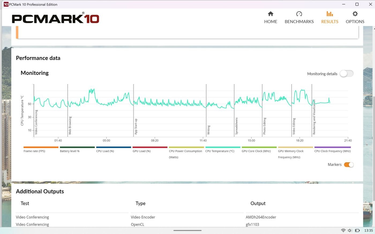Click the speaker volume tray icon
This screenshot has height=234, width=375.
coord(350,231)
